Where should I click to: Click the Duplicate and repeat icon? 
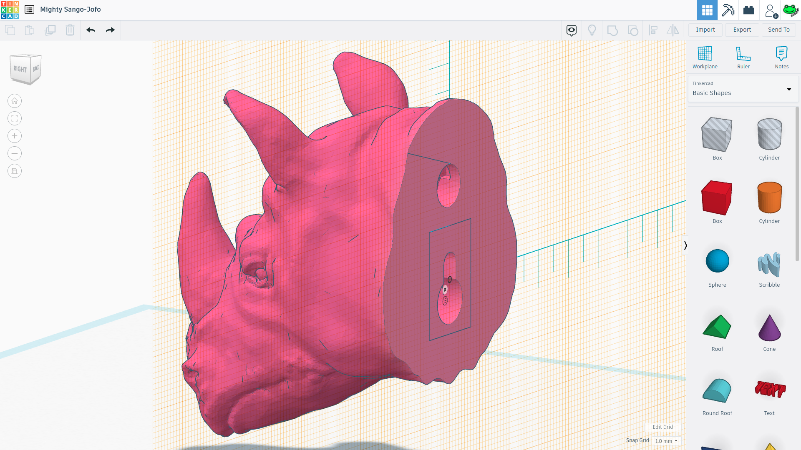(x=50, y=30)
